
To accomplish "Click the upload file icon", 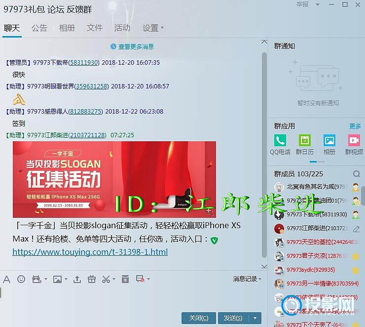I will click(77, 279).
